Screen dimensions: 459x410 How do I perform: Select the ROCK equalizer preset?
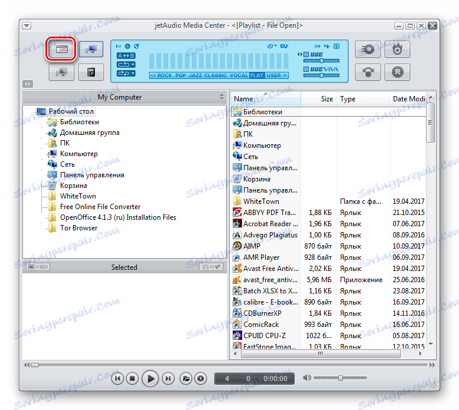point(164,75)
